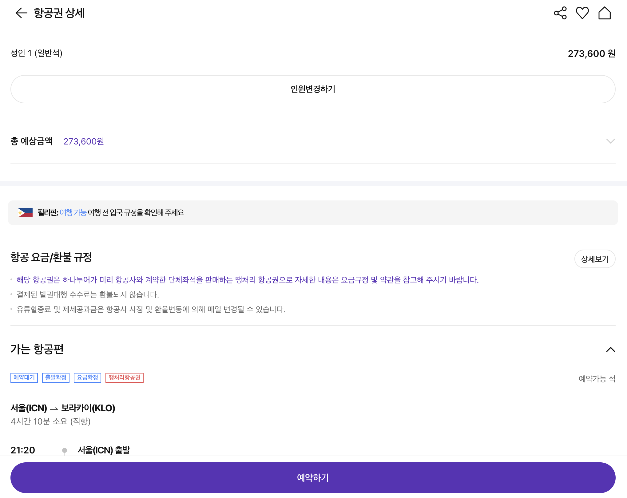Select the 예약대기 tag
Viewport: 627px width, 498px height.
(24, 377)
